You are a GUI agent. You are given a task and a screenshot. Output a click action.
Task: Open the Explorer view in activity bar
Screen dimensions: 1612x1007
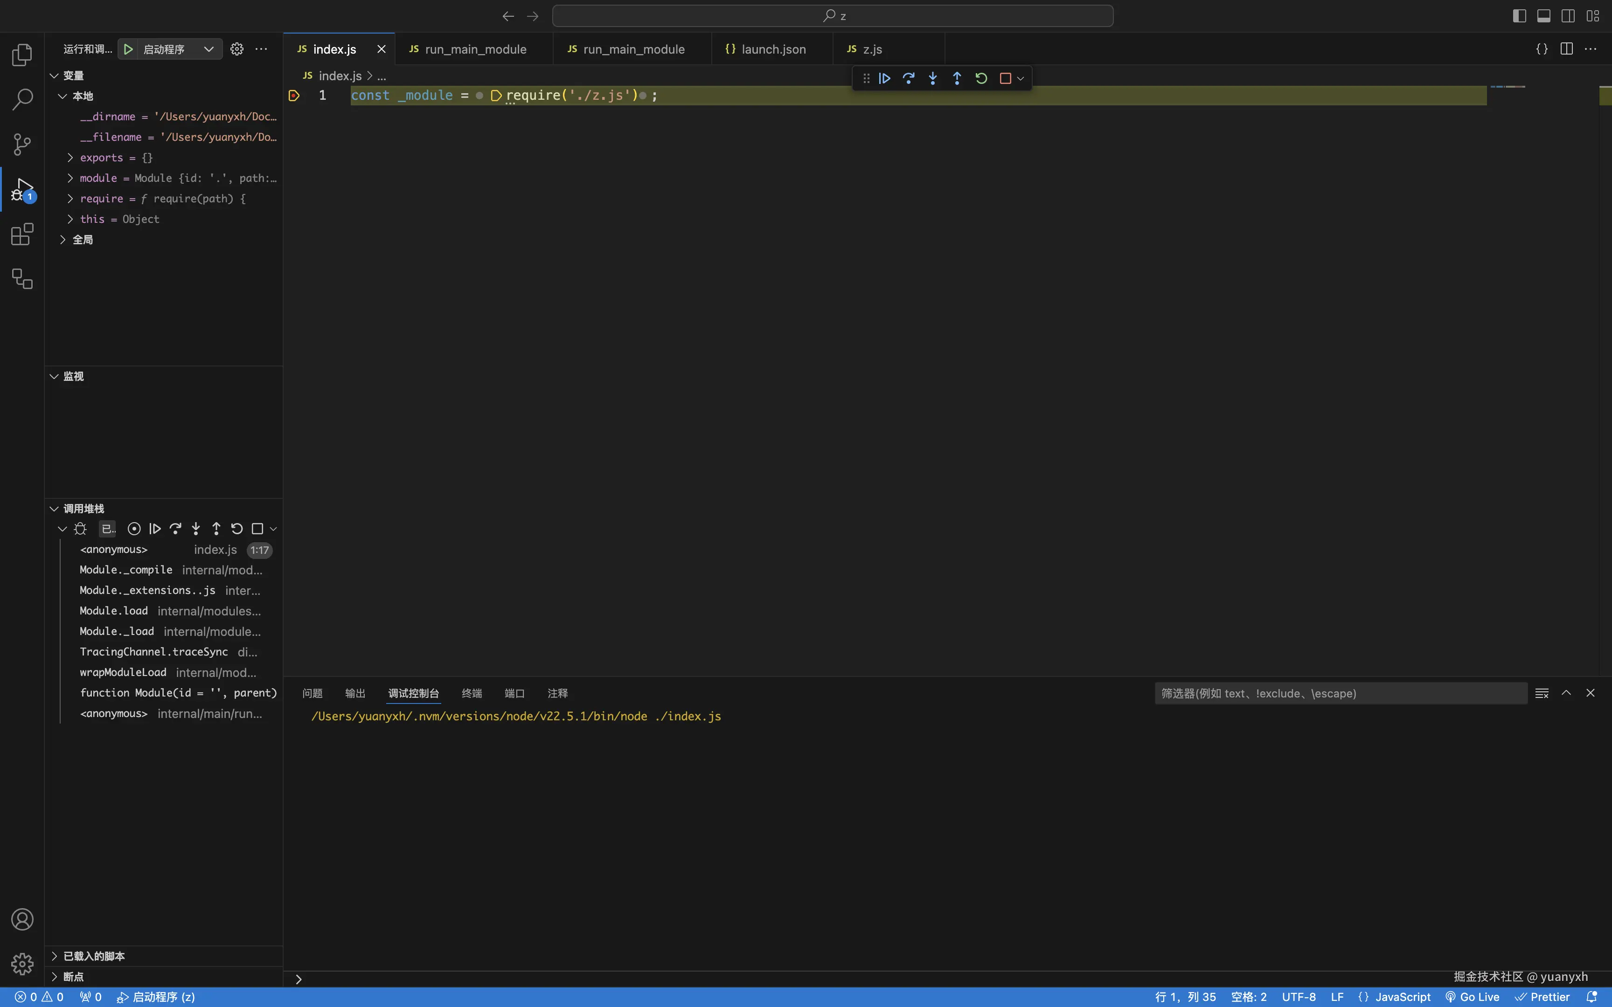[22, 55]
